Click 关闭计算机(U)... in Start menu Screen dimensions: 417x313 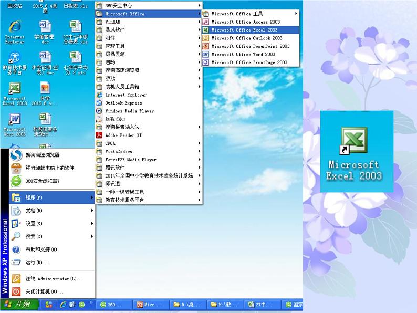52,291
